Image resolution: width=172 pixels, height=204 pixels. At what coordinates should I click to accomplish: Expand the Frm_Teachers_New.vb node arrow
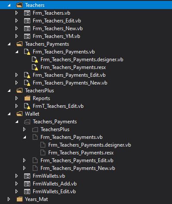16,28
